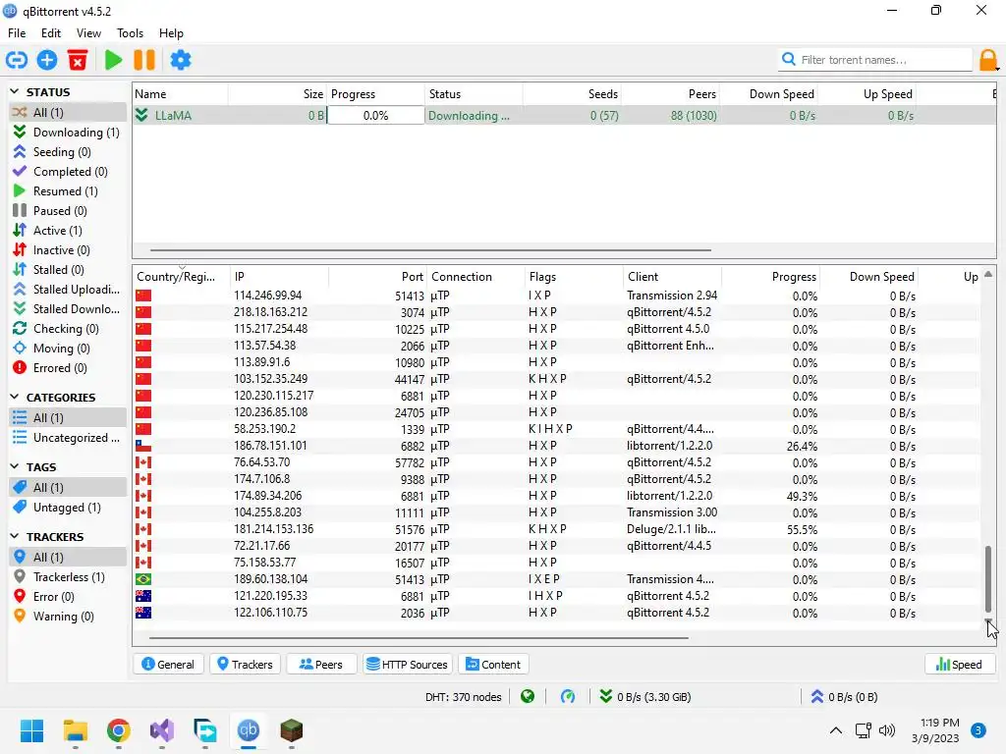
Task: Click the Add torrent link toolbar icon
Action: pyautogui.click(x=17, y=60)
